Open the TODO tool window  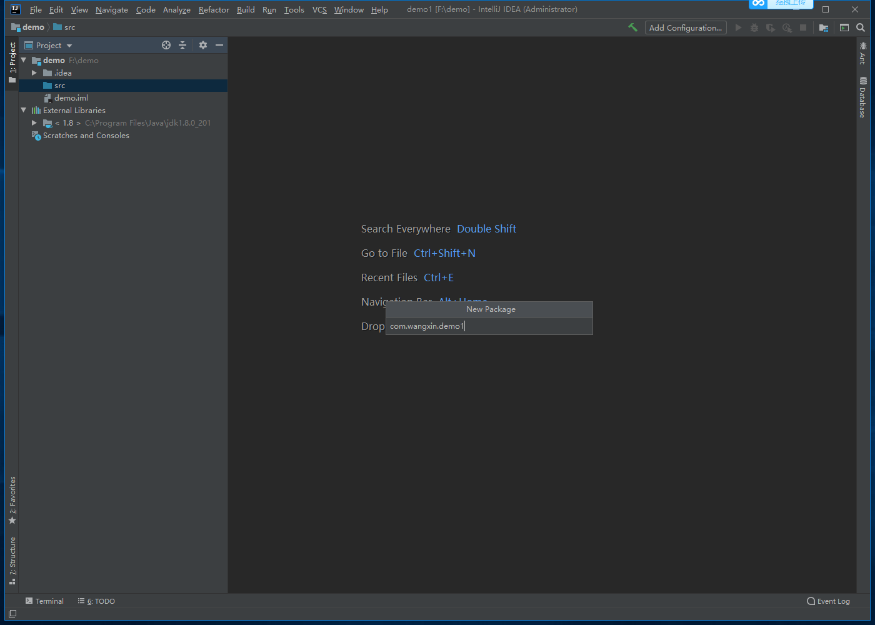(x=96, y=601)
